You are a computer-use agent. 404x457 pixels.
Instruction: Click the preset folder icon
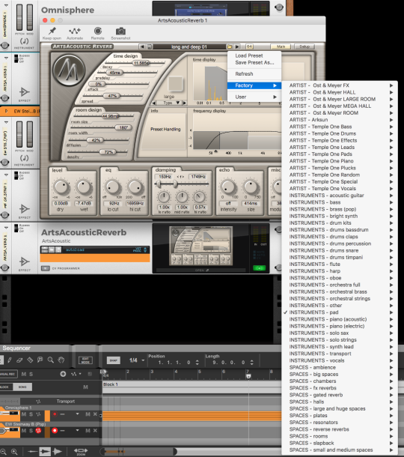tap(230, 46)
